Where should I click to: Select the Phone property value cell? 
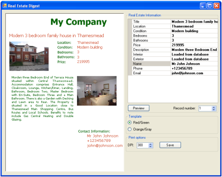click(x=194, y=68)
